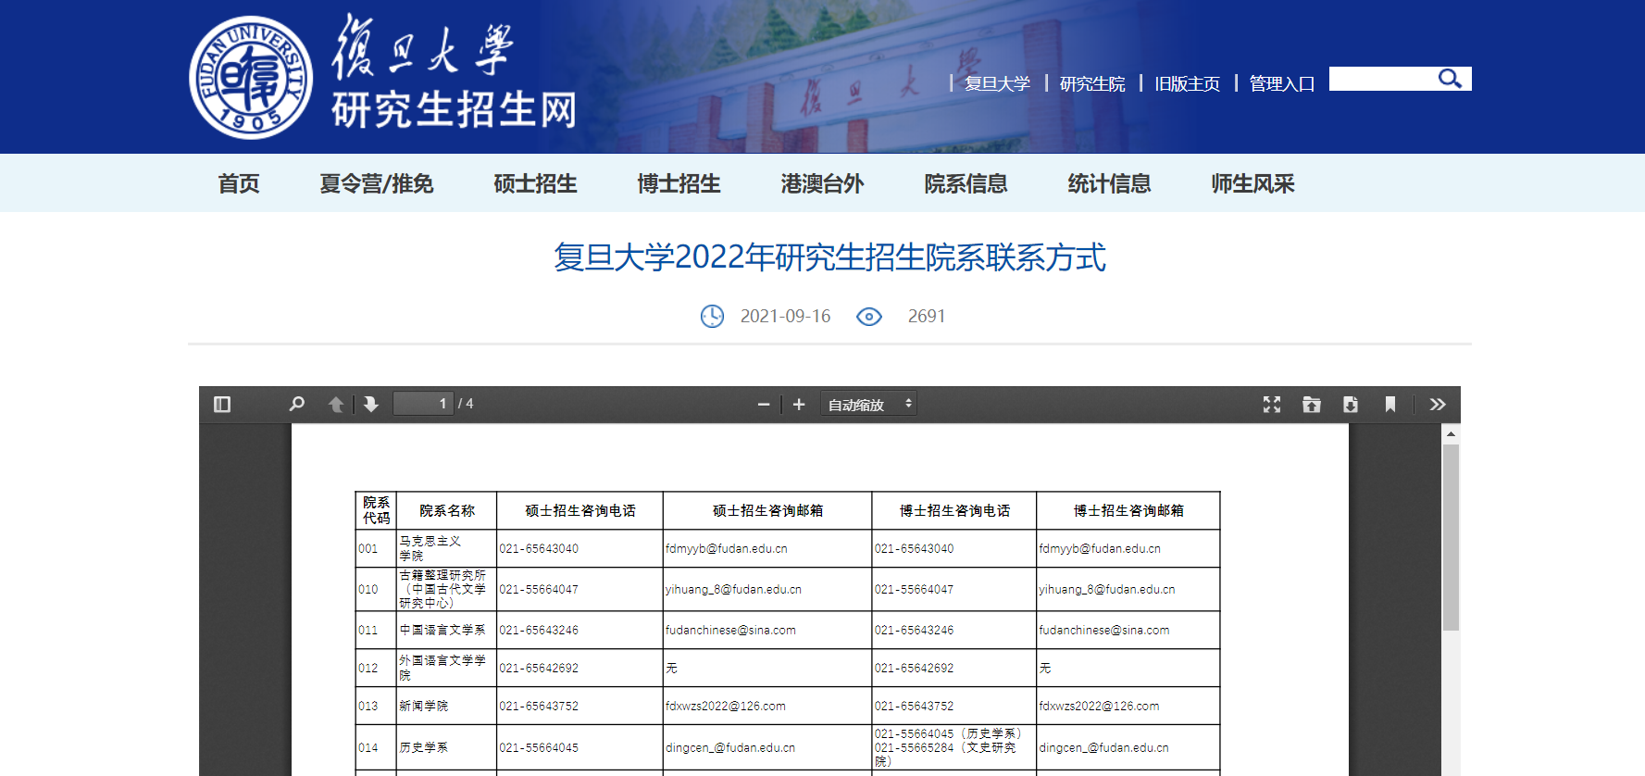
Task: Open the 港澳台外 menu
Action: (822, 183)
